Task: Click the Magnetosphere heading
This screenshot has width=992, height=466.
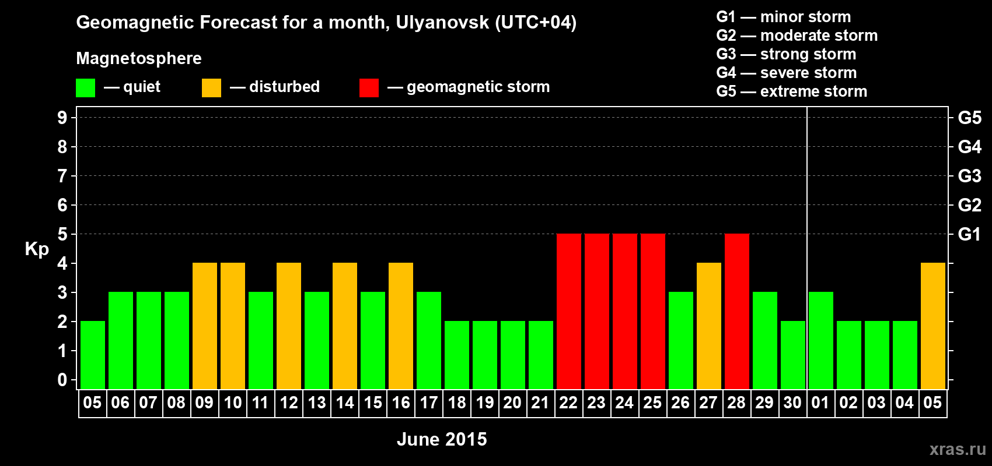Action: [139, 58]
